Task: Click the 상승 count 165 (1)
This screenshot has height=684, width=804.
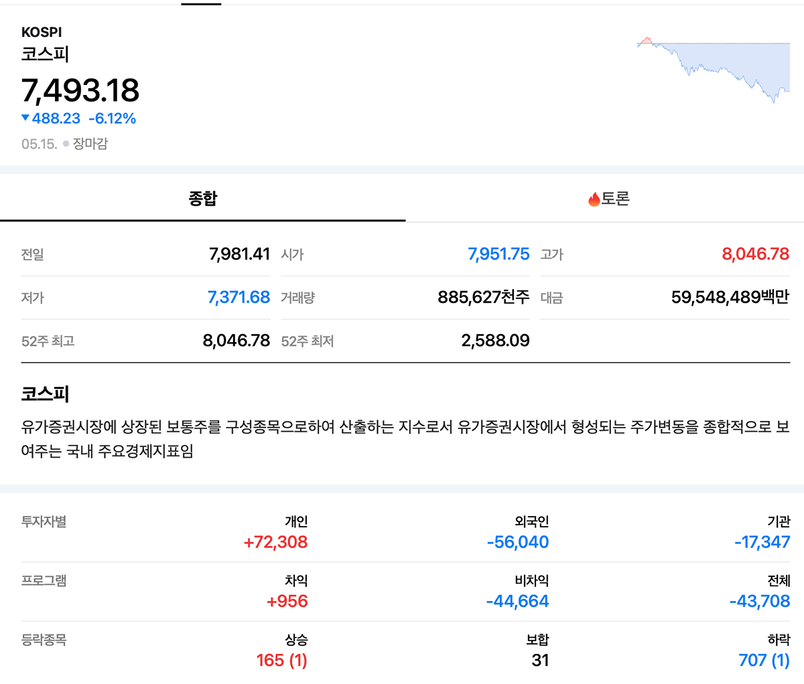Action: point(281,661)
